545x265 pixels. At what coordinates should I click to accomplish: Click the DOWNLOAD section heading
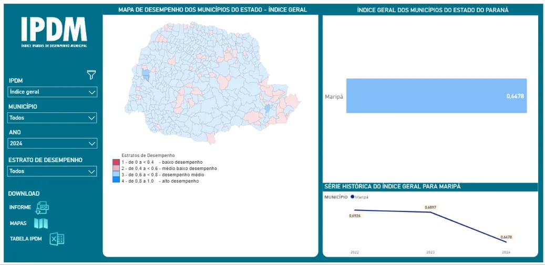click(x=24, y=194)
